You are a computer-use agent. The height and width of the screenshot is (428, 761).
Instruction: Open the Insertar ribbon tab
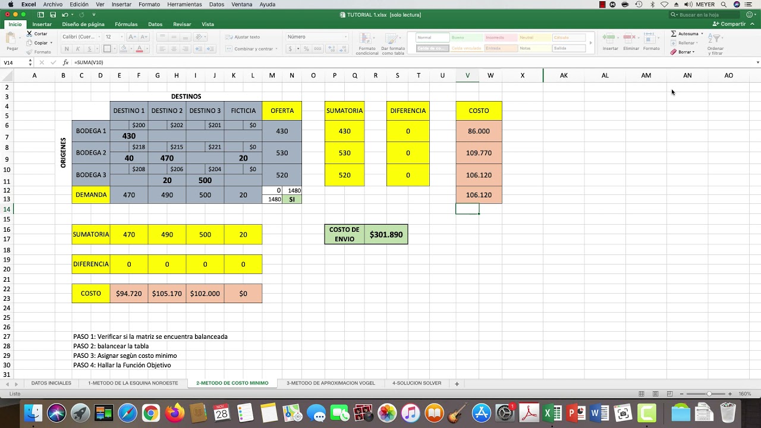[x=42, y=24]
